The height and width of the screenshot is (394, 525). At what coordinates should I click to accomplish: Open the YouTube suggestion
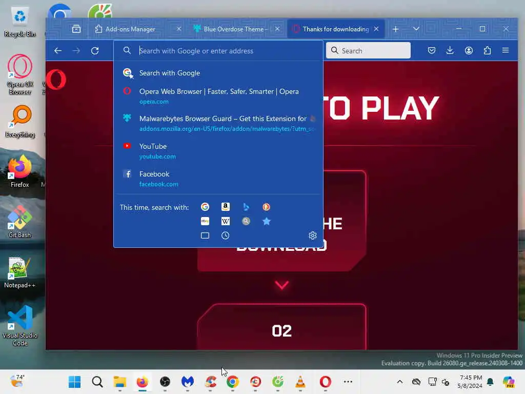click(218, 151)
